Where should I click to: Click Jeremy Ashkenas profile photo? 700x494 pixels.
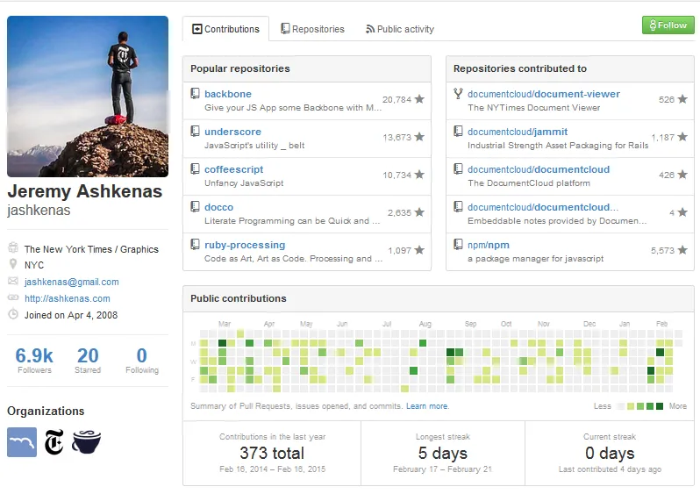click(x=88, y=97)
